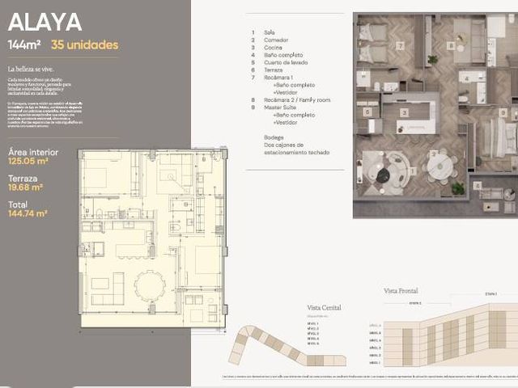Image resolution: width=518 pixels, height=388 pixels.
Task: Click the number 8 family room marker
Action: (451, 45)
